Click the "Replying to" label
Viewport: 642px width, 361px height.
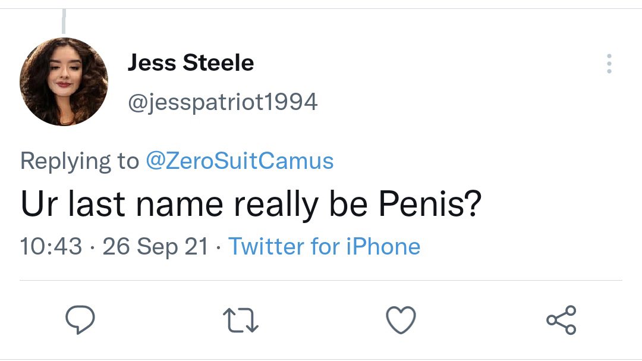pyautogui.click(x=80, y=161)
